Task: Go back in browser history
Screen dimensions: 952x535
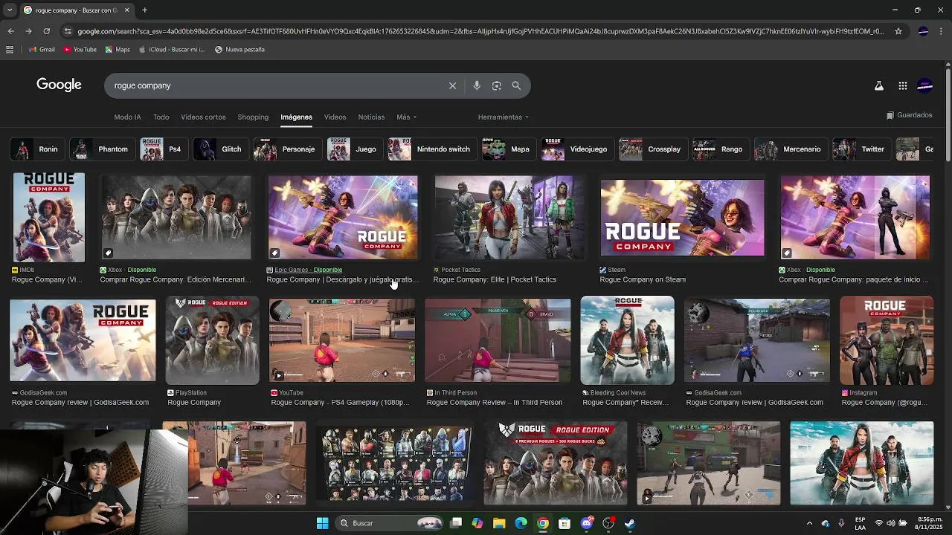Action: (10, 31)
